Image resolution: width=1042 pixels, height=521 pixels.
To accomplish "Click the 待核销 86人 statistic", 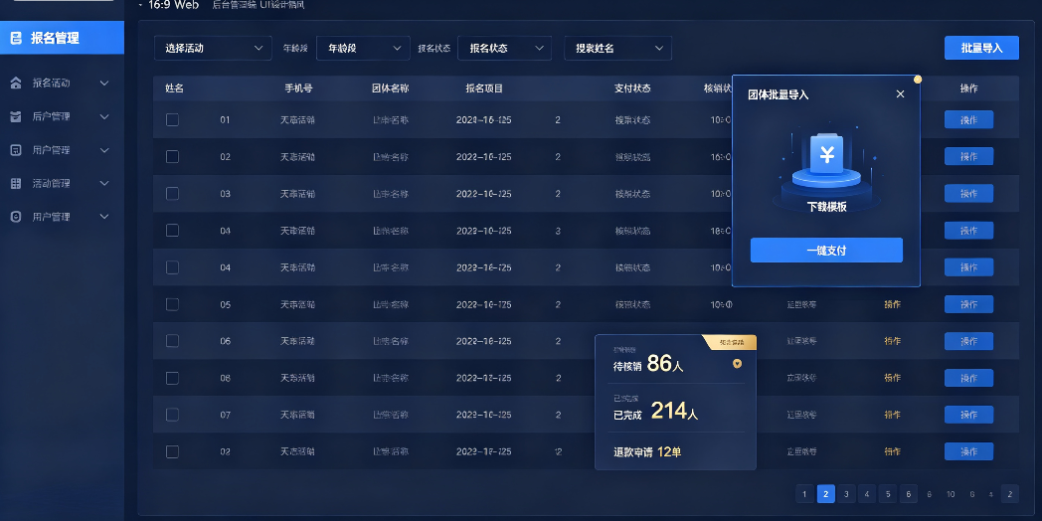I will (648, 364).
